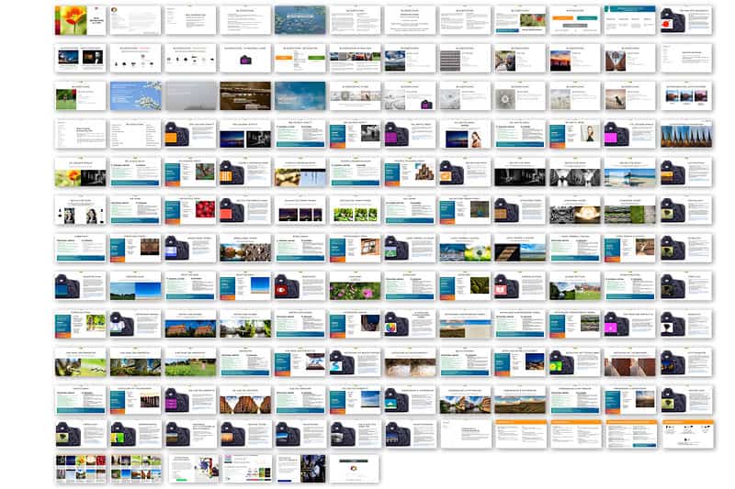Viewport: 735px width, 489px height.
Task: Open the orange flower slide starting the fifth row
Action: click(80, 172)
